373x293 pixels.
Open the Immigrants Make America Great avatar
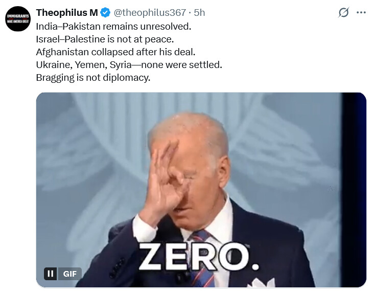click(18, 19)
